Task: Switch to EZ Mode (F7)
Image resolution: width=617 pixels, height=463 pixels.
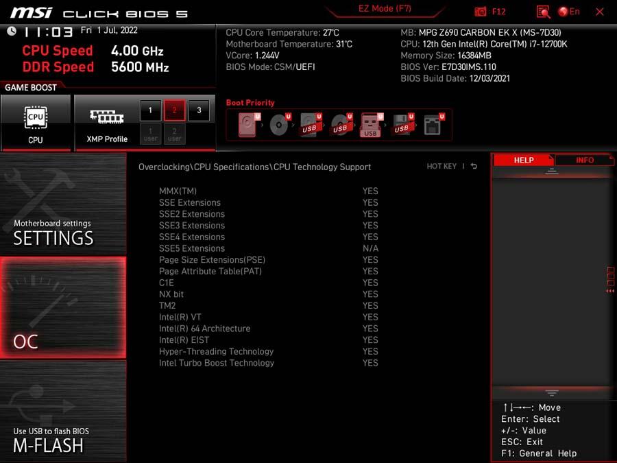Action: tap(385, 9)
